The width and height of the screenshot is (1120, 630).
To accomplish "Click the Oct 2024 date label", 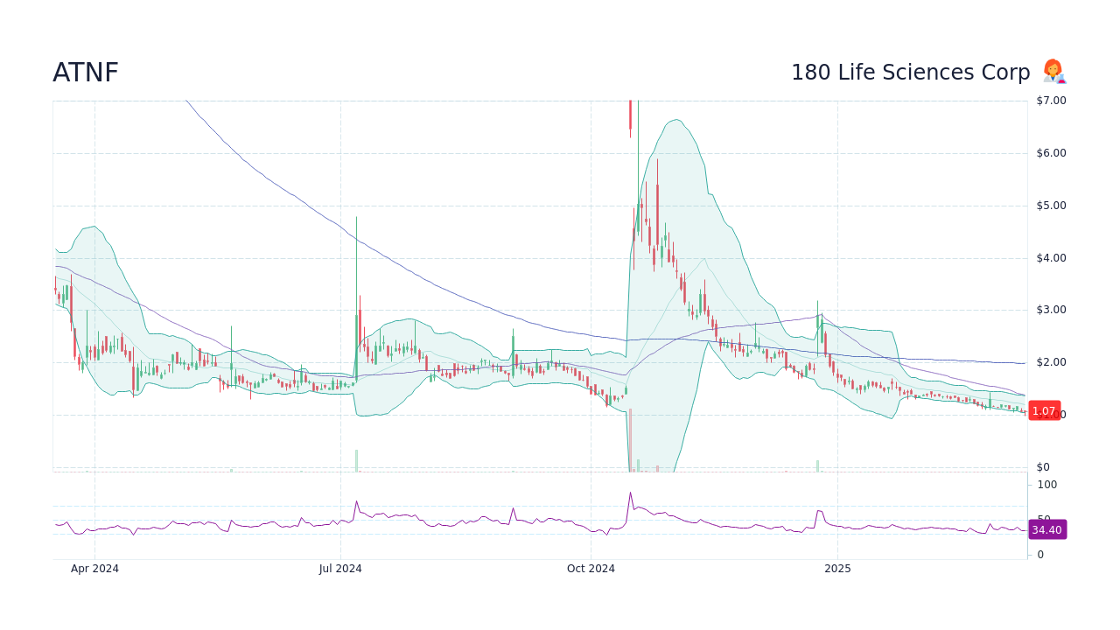I will click(x=591, y=569).
